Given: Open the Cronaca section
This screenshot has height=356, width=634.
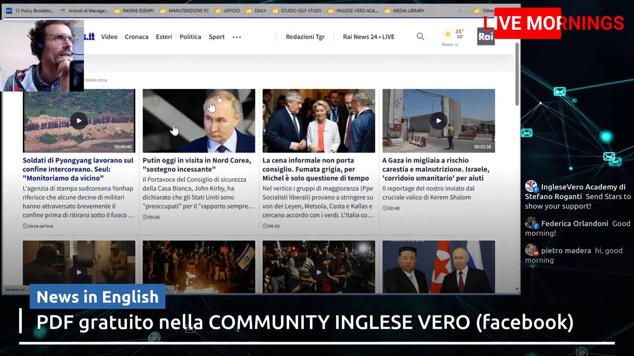Looking at the screenshot, I should click(x=137, y=37).
